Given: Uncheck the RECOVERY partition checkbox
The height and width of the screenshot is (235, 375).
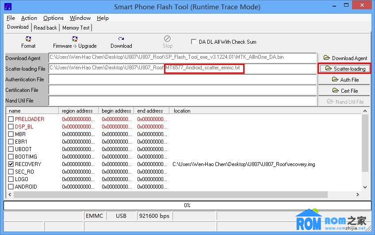Looking at the screenshot, I should click(x=11, y=164).
